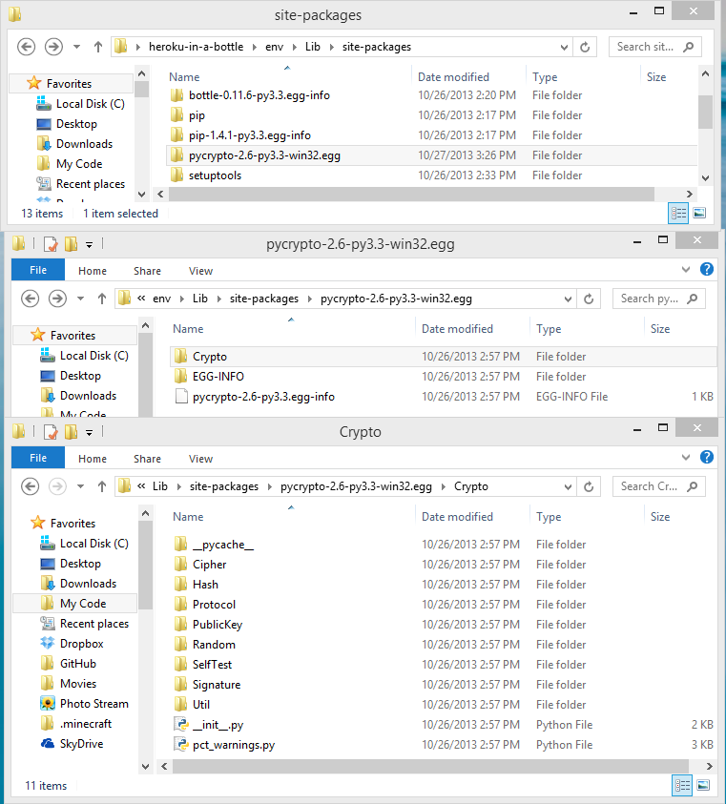Refresh the site-packages window
The height and width of the screenshot is (804, 726).
[x=585, y=47]
